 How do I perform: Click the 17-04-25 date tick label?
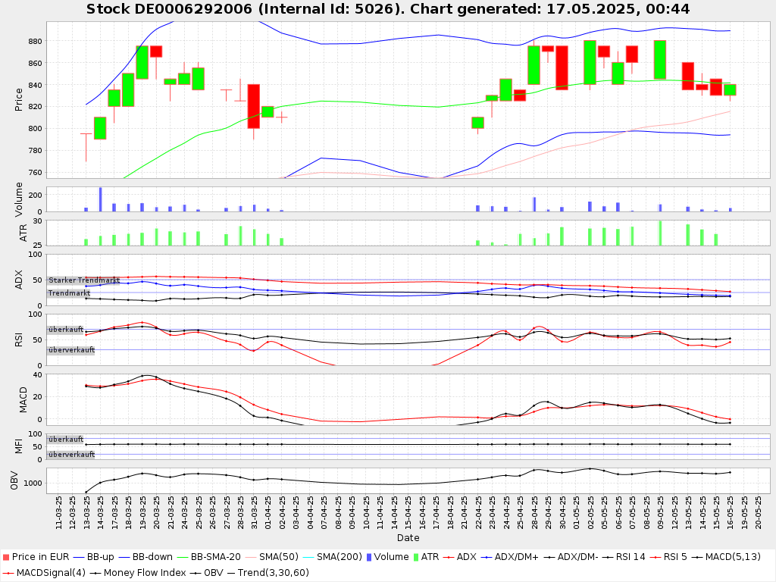tap(436, 513)
